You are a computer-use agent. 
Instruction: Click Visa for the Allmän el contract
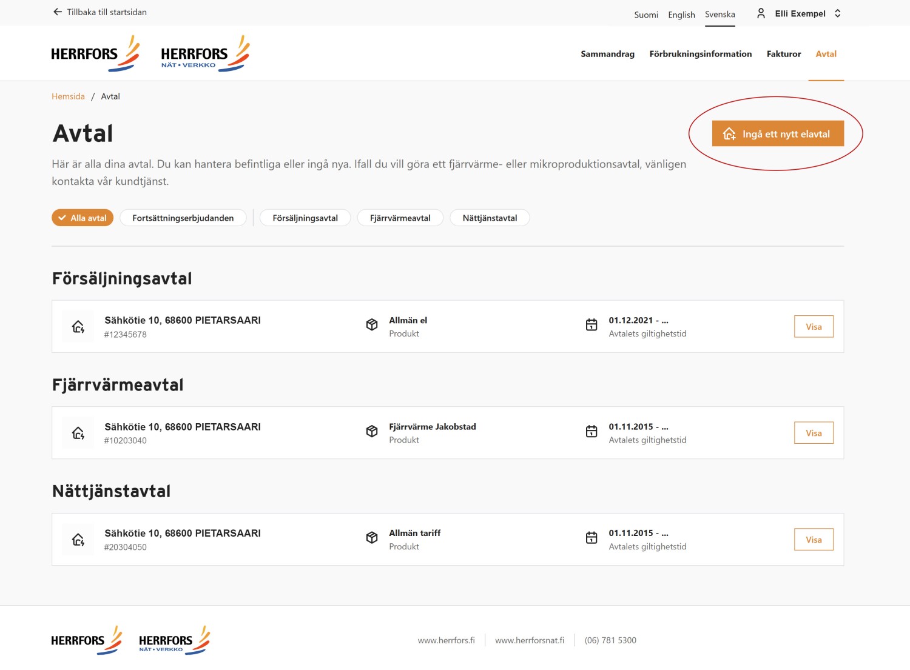click(x=814, y=327)
